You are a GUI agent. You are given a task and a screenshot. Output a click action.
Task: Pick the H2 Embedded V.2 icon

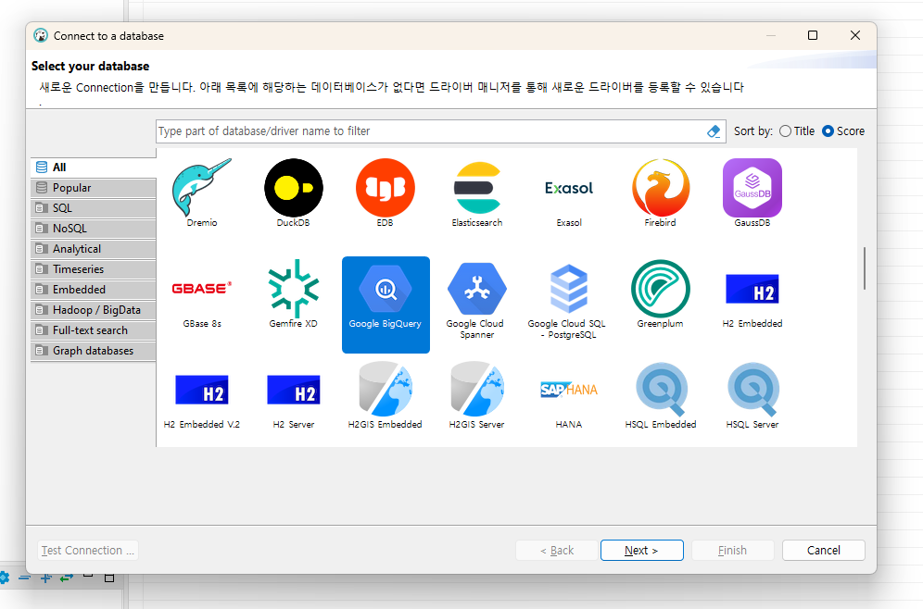202,390
